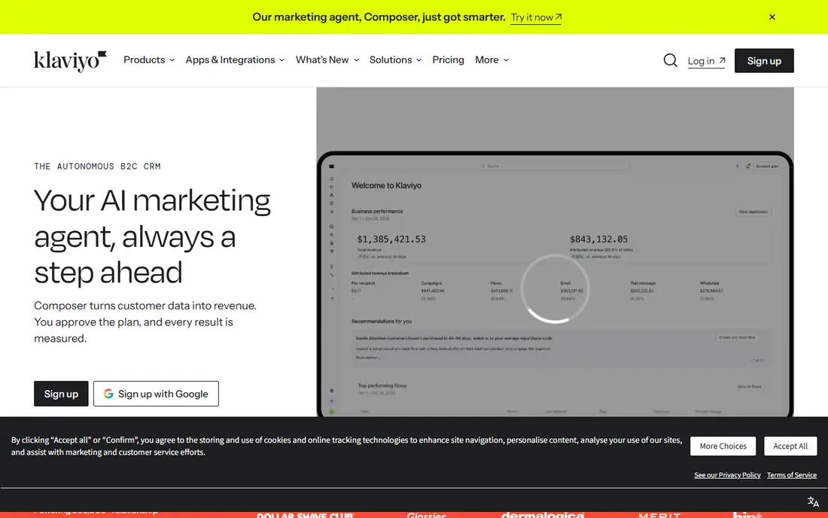
Task: Go to the Pricing page
Action: point(449,59)
